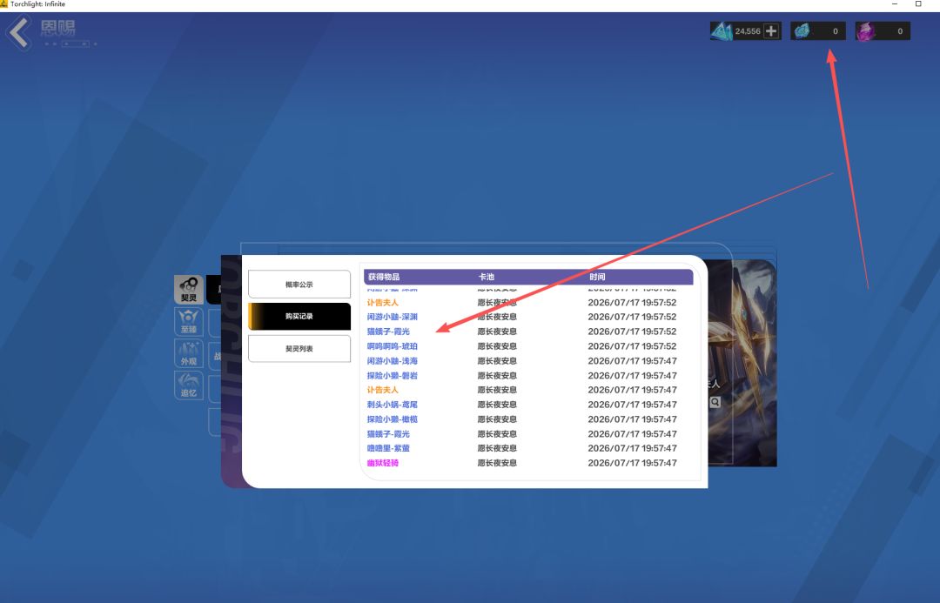This screenshot has width=940, height=603.
Task: Select 讣告夫人 obtained at 19:57:52
Action: pyautogui.click(x=382, y=303)
